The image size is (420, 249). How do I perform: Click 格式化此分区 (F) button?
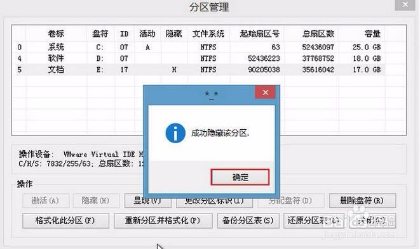coord(65,220)
